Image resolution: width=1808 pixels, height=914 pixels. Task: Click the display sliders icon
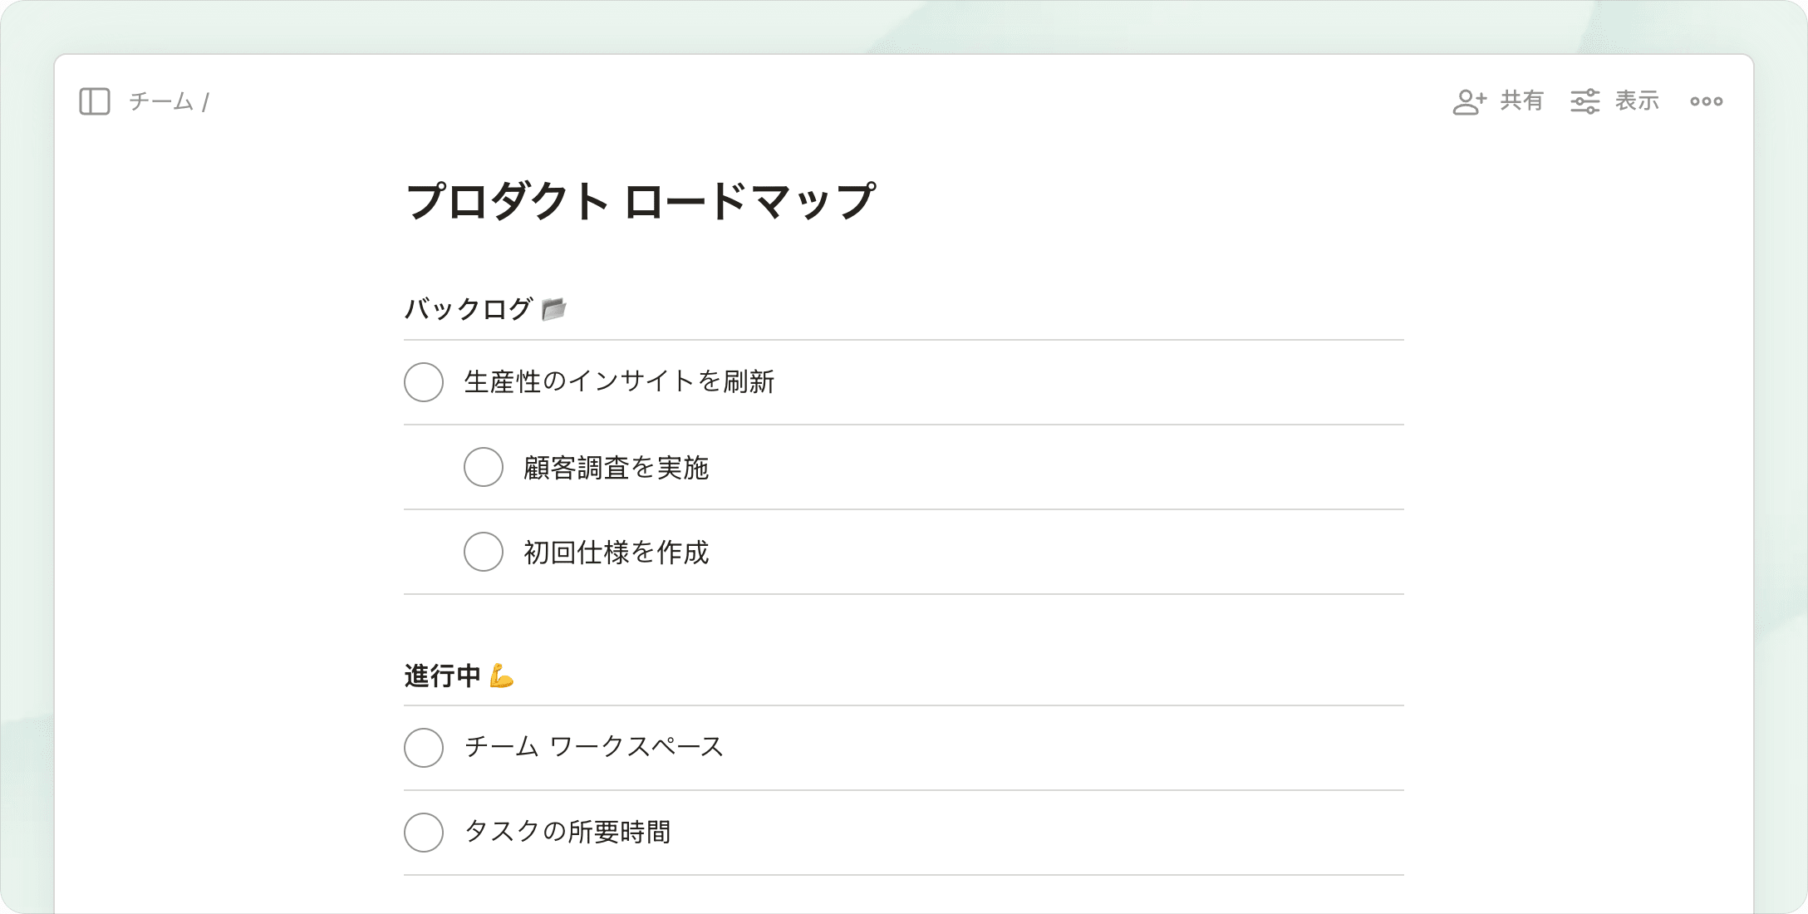click(1584, 101)
